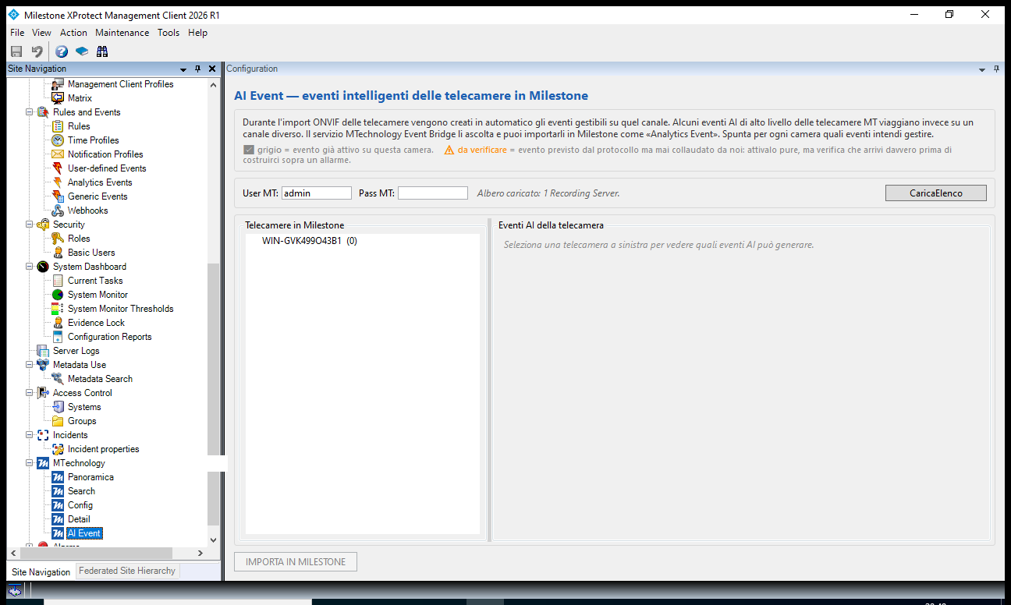The image size is (1011, 605).
Task: Open Help via the question mark icon
Action: (x=62, y=51)
